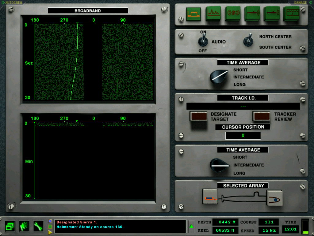Click the LONG label on lower Time Average
Screen dimensions: 314x236
[x=239, y=173]
